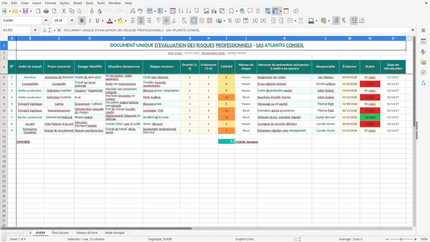Open Find and Replace
430x242 pixels.
pyautogui.click(x=133, y=11)
